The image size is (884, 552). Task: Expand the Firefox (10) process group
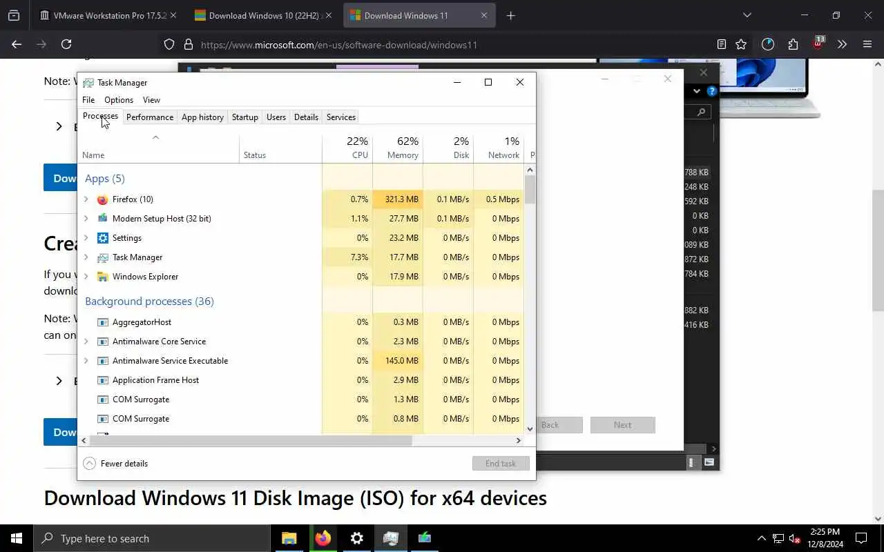click(86, 199)
